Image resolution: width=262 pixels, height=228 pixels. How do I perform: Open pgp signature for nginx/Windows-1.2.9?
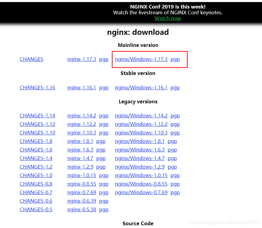coord(172,167)
